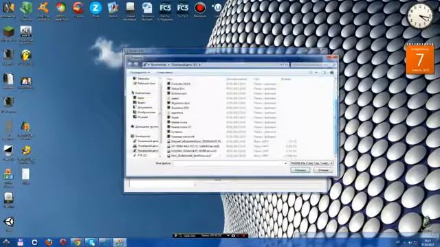The width and height of the screenshot is (440, 247).
Task: Select Загрузки in the navigation pane
Action: pos(143,79)
